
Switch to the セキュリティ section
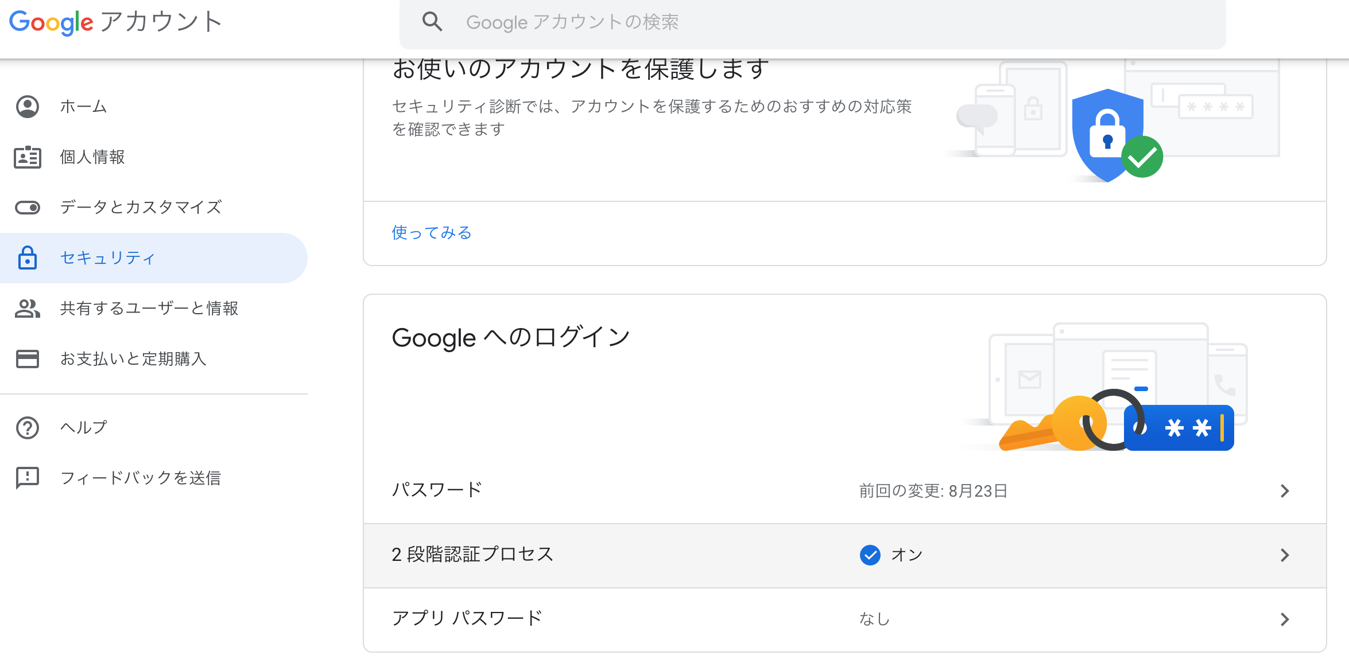coord(107,258)
